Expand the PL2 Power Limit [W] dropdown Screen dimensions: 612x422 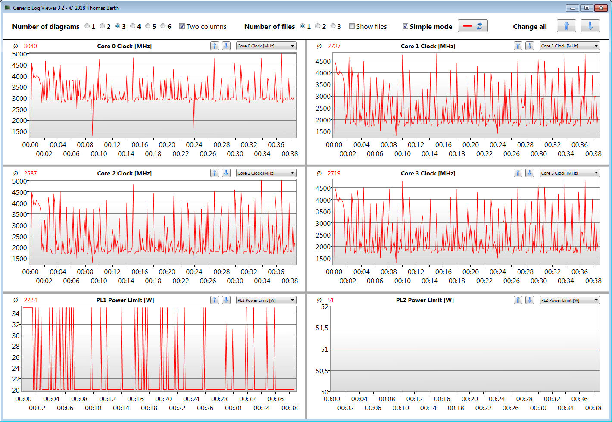click(x=569, y=300)
